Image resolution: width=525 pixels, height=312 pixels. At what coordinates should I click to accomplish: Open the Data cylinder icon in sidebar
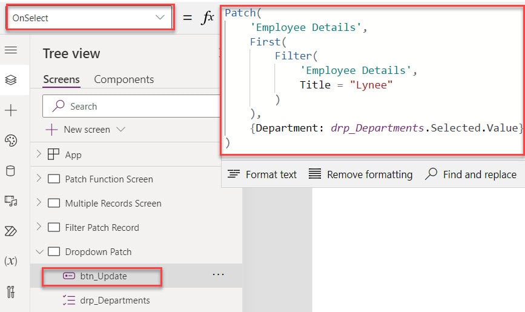tap(11, 171)
